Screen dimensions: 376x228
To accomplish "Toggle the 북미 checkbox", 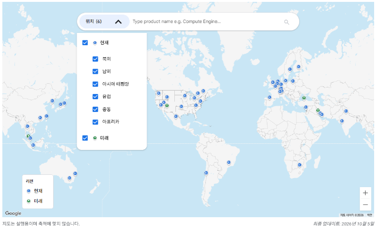I will (x=95, y=59).
